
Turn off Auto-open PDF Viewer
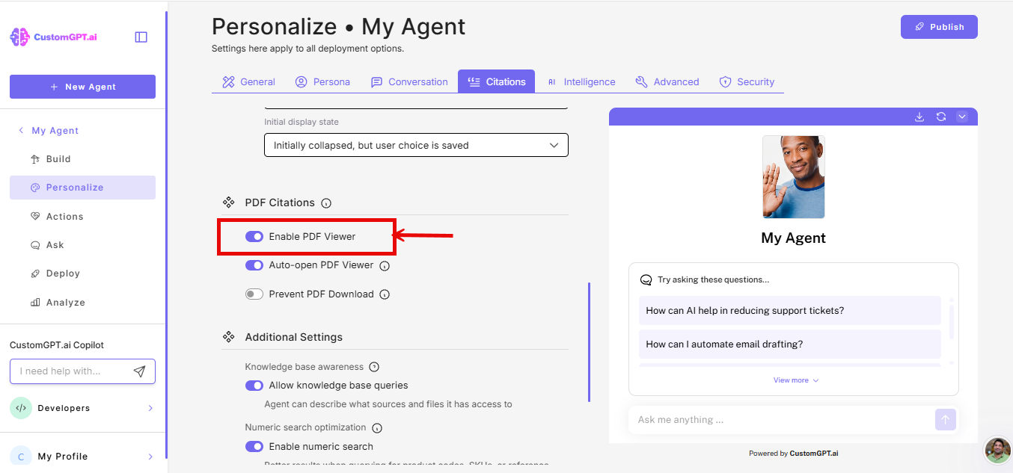(x=254, y=265)
